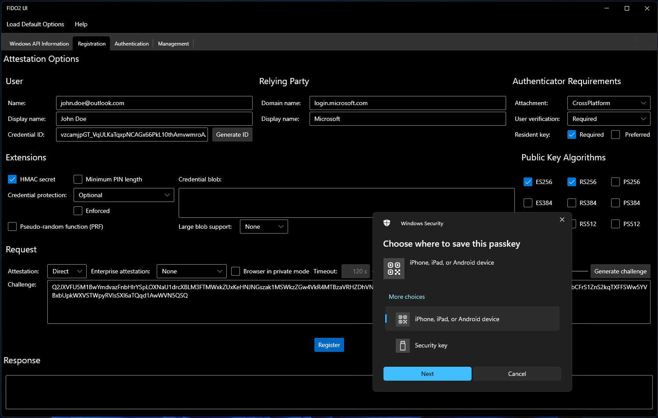Select iPhone, iPad, or Android device option
658x418 pixels.
point(472,319)
